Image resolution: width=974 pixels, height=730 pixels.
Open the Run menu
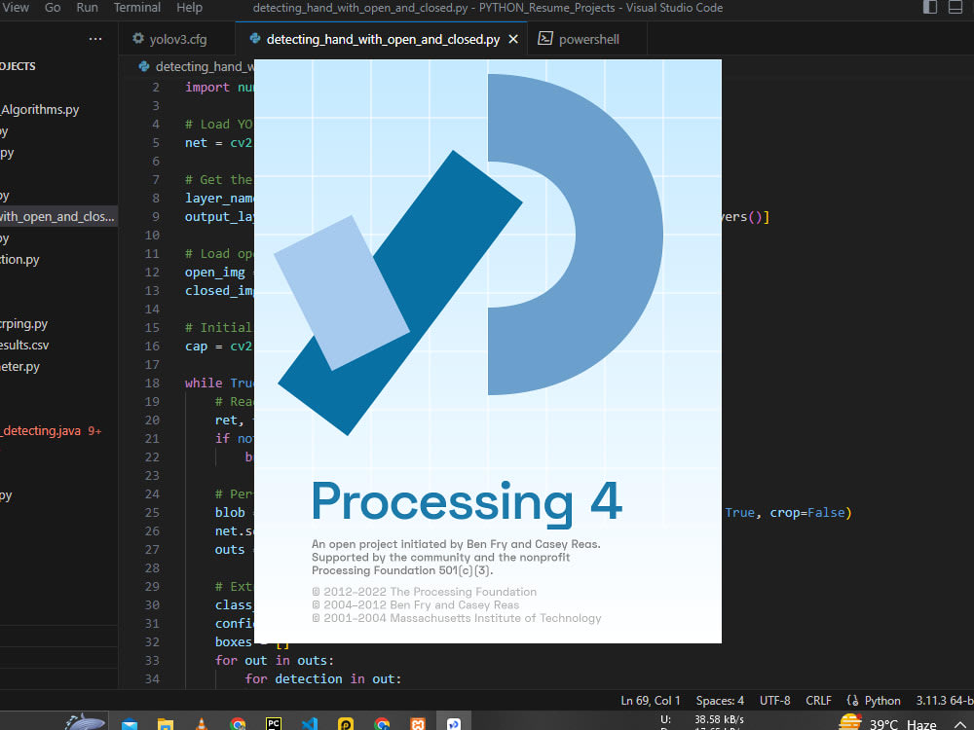tap(87, 8)
